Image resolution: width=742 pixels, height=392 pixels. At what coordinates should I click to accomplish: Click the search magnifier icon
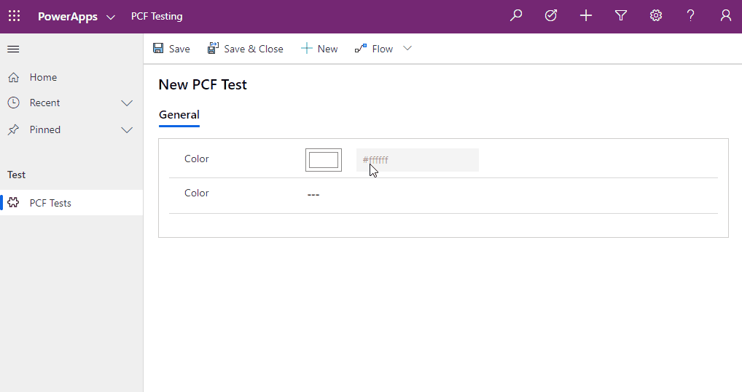point(516,16)
